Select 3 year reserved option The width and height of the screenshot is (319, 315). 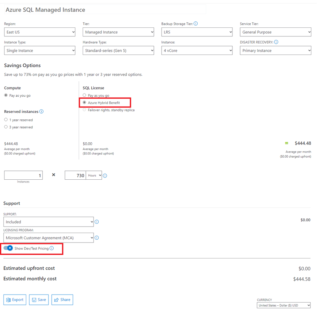tap(6, 127)
